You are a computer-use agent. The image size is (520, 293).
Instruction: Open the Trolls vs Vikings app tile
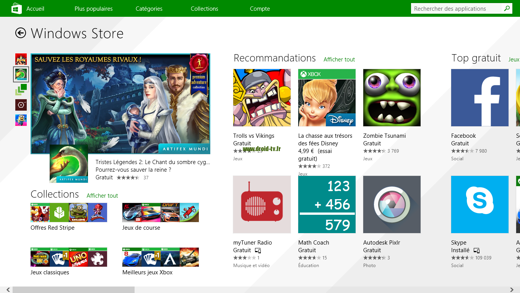[262, 98]
